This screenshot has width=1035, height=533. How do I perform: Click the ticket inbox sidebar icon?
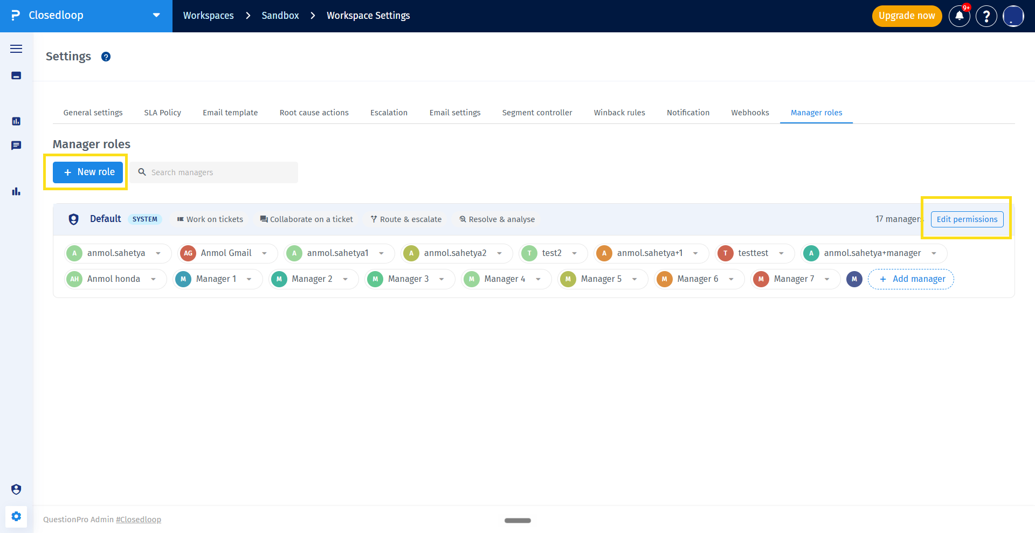16,75
